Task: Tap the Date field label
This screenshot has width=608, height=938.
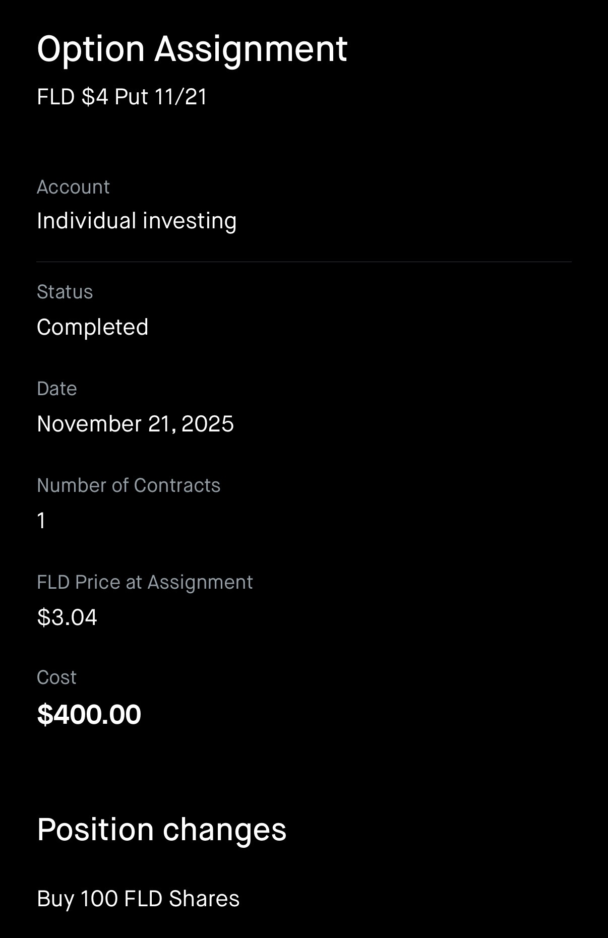Action: click(x=57, y=389)
